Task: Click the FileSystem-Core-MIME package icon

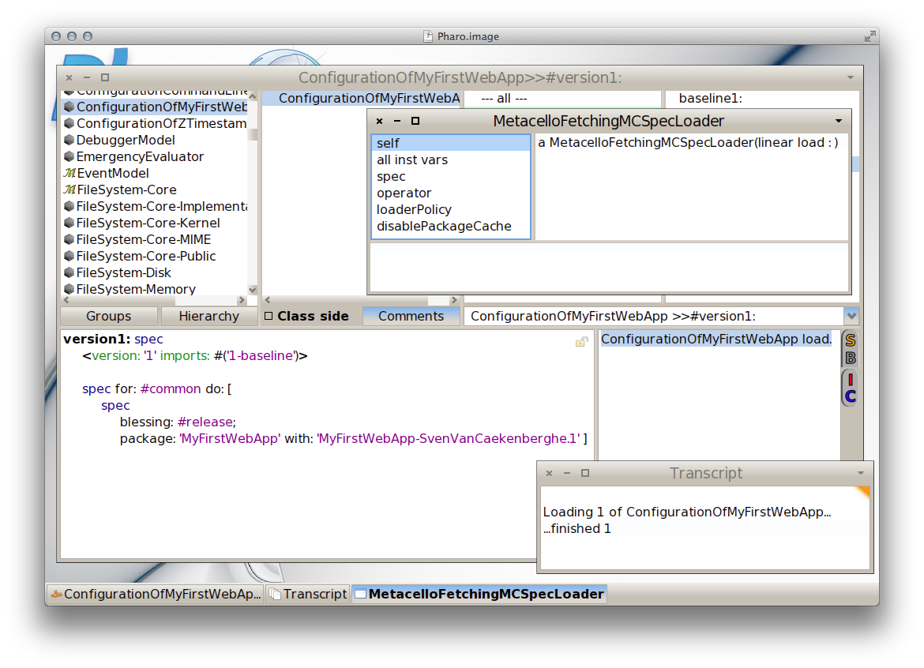Action: click(69, 239)
